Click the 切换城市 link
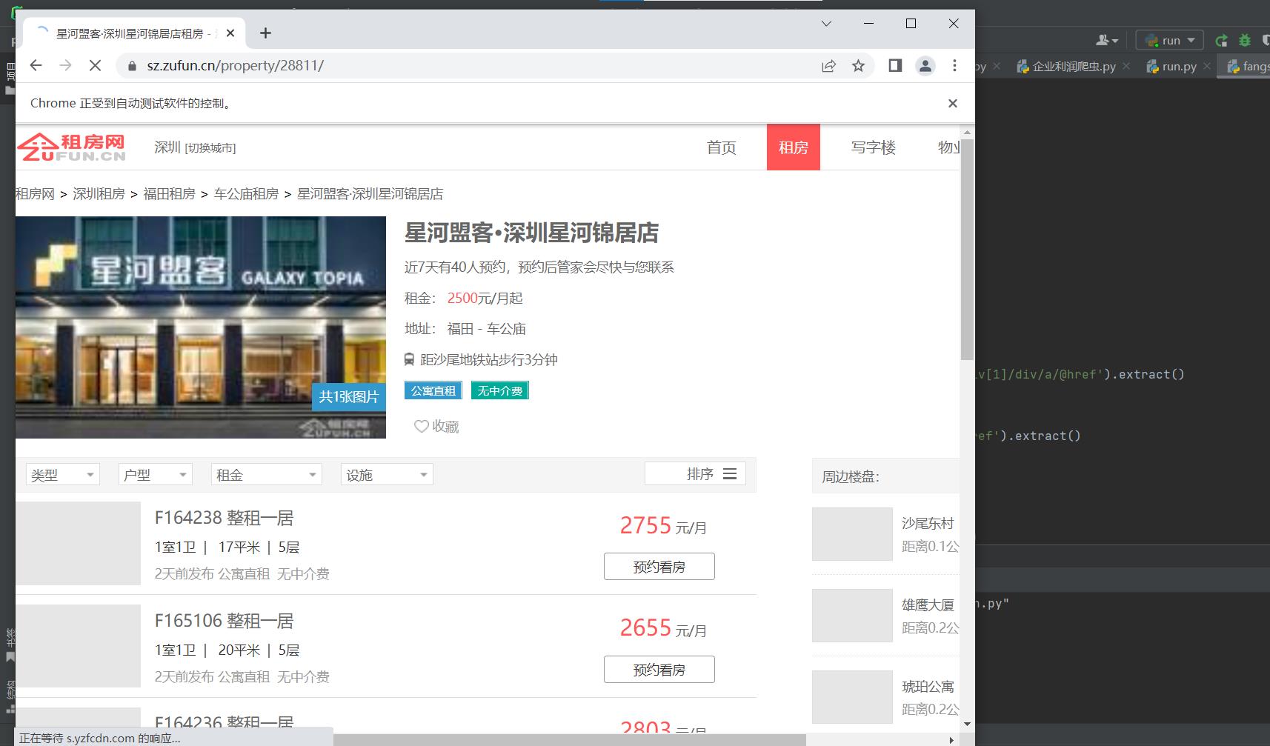Screen dimensions: 1270x746 [210, 148]
